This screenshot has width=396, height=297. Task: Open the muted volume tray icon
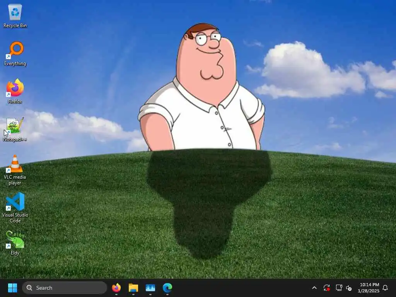coord(349,288)
